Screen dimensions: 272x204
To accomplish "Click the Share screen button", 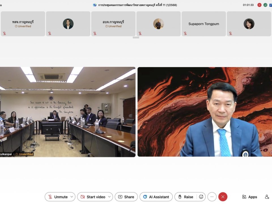I will pyautogui.click(x=126, y=197).
